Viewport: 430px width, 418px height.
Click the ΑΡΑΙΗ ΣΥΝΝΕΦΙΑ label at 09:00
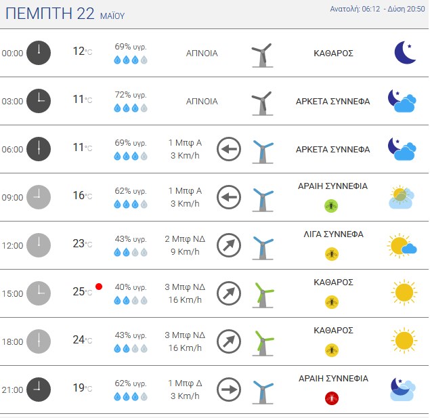[x=332, y=186]
